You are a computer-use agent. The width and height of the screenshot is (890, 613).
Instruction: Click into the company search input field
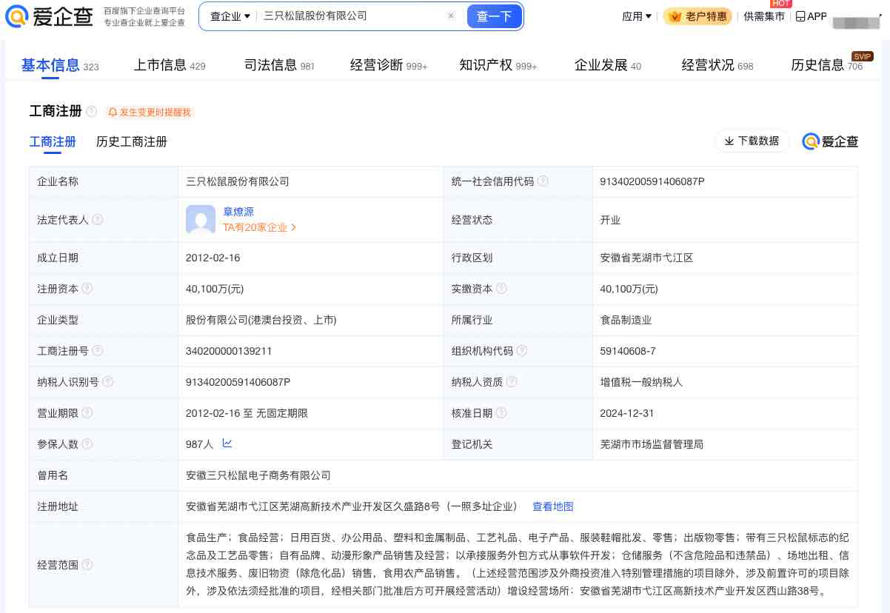[x=348, y=16]
